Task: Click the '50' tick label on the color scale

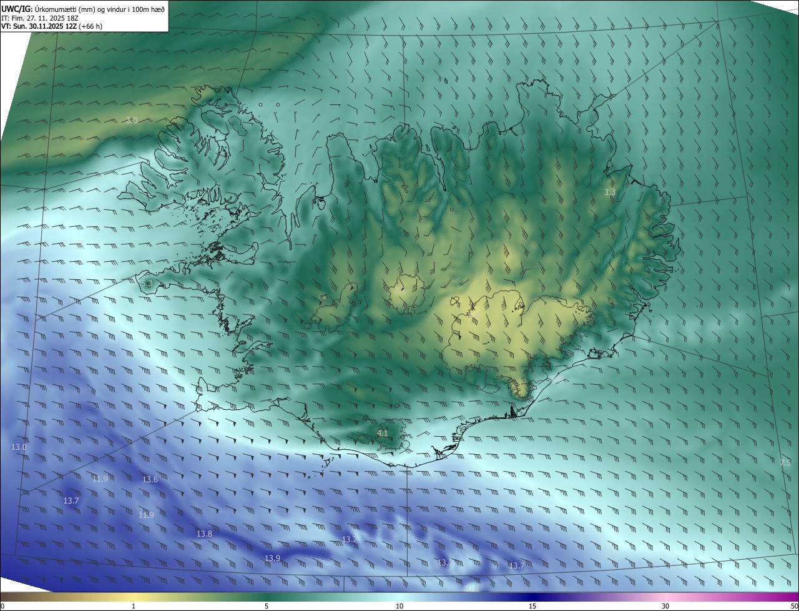Action: 794,606
